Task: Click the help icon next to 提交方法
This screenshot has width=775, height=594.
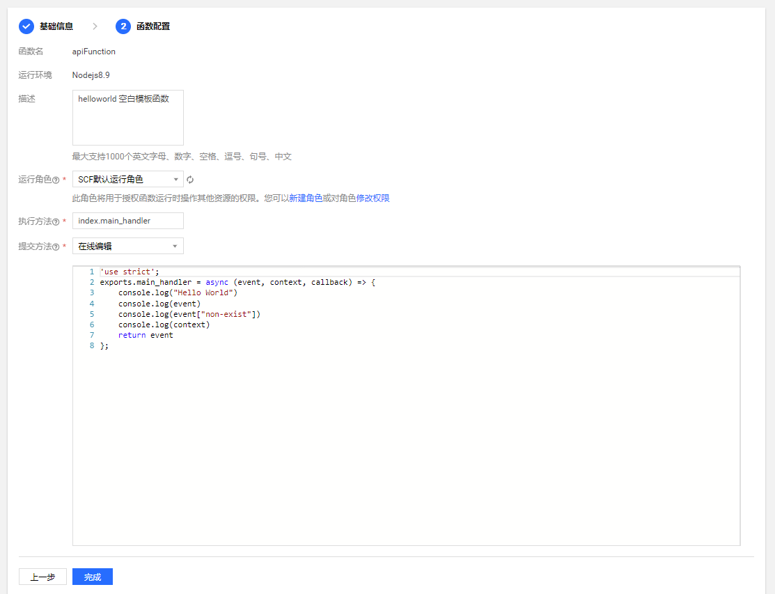Action: pos(56,247)
